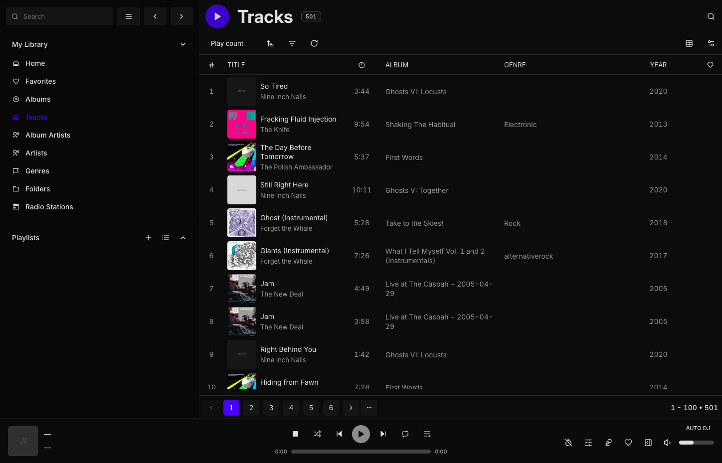Open the Play count sort dropdown
This screenshot has height=463, width=722.
(x=227, y=43)
